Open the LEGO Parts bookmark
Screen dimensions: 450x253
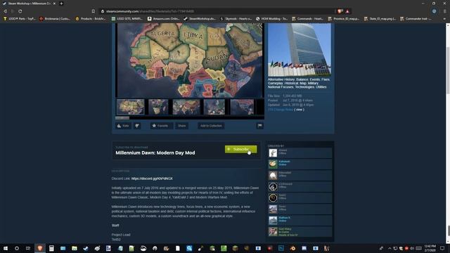[x=19, y=19]
